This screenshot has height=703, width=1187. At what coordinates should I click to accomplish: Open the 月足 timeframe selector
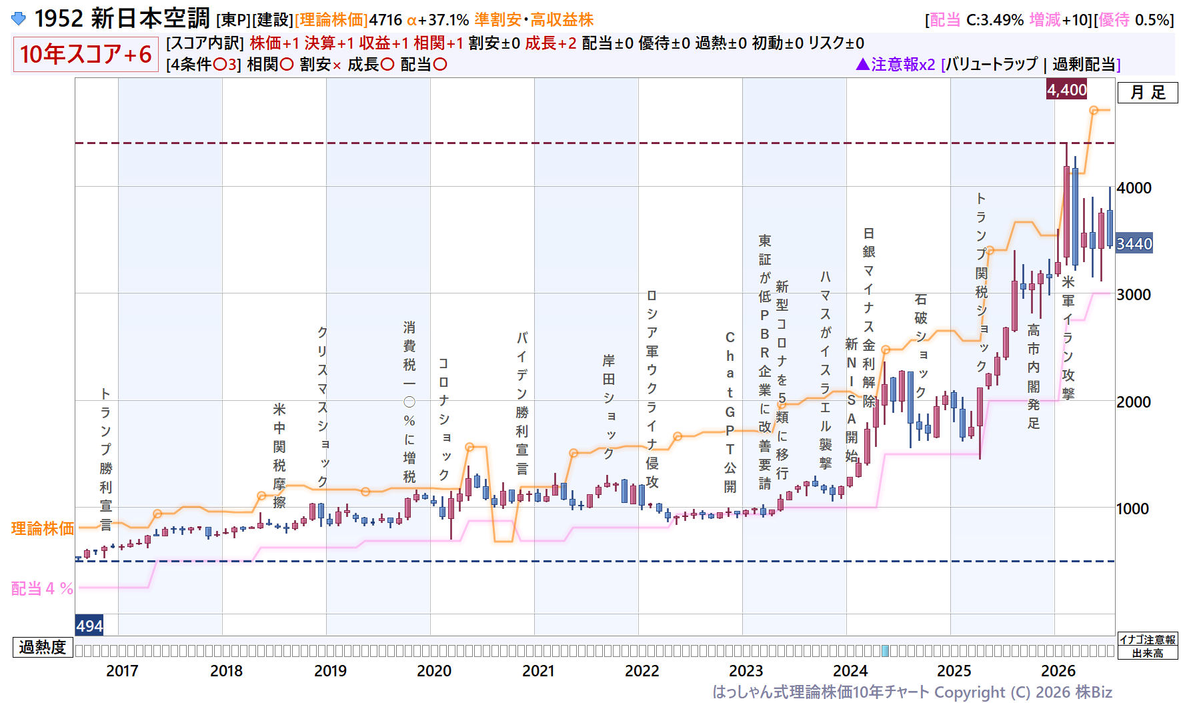coord(1148,93)
